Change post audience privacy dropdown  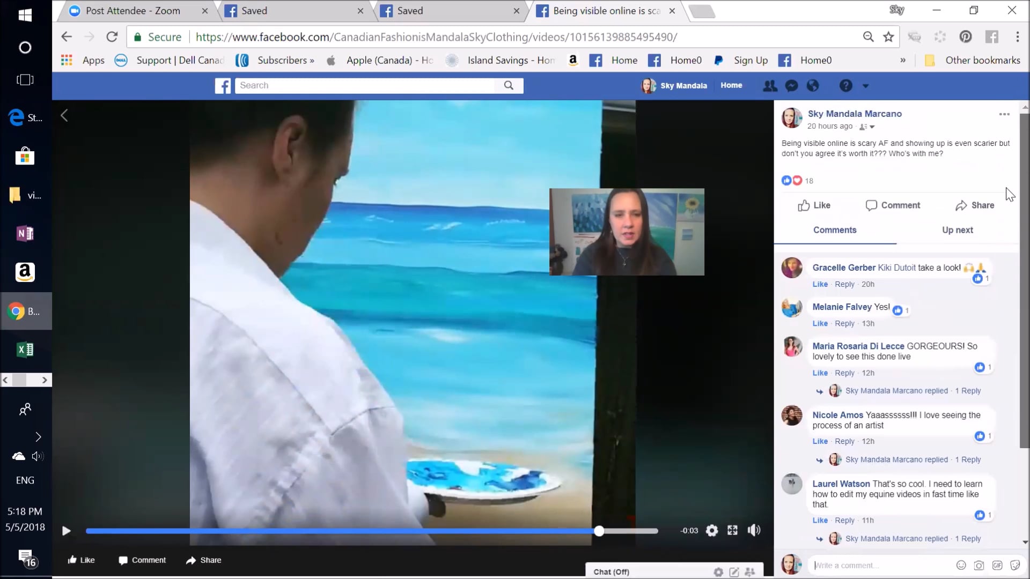[x=867, y=127]
